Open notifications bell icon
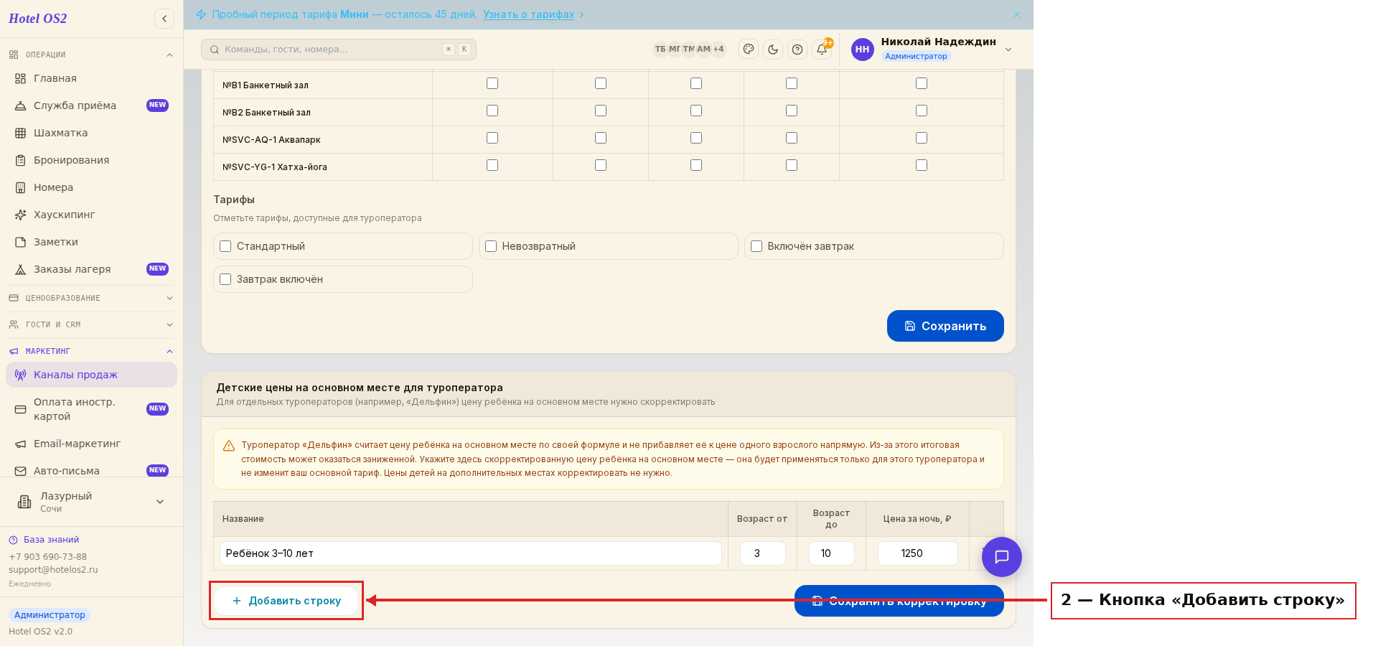Viewport: 1373px width, 646px height. pyautogui.click(x=822, y=50)
